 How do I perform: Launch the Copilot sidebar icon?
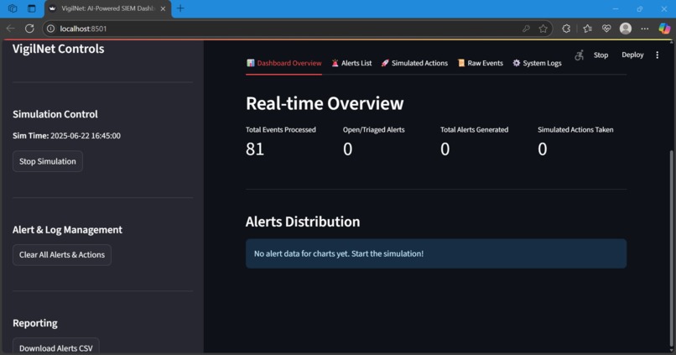(664, 29)
